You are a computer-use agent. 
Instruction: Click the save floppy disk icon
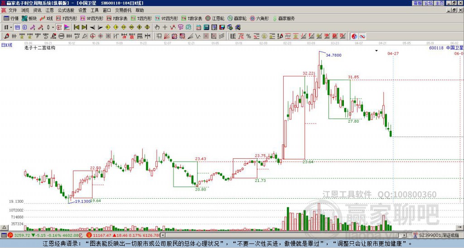[x=222, y=27]
